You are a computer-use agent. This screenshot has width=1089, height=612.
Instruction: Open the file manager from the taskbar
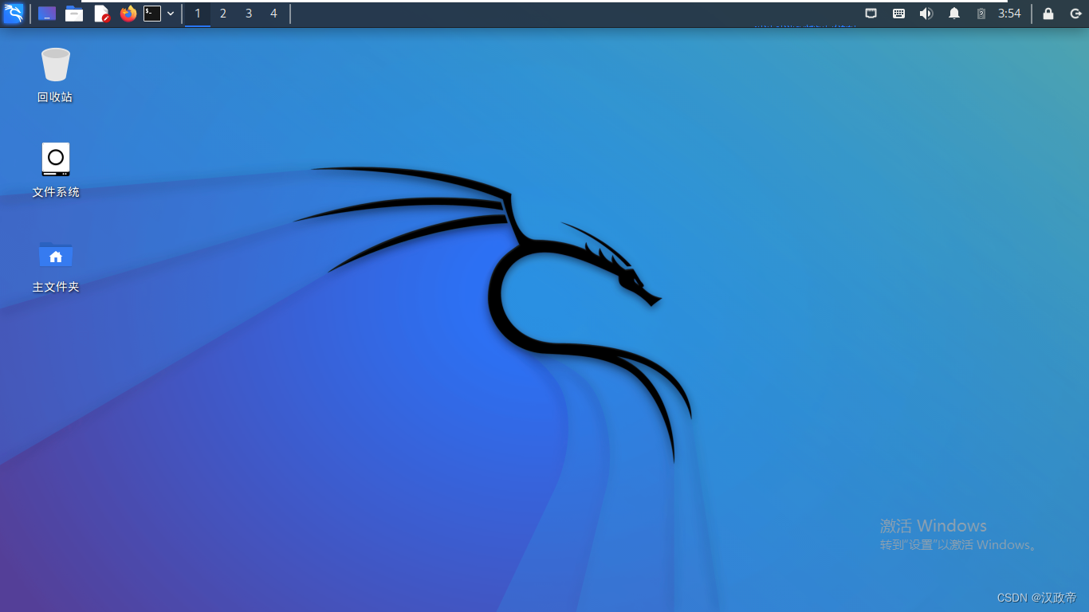(74, 14)
